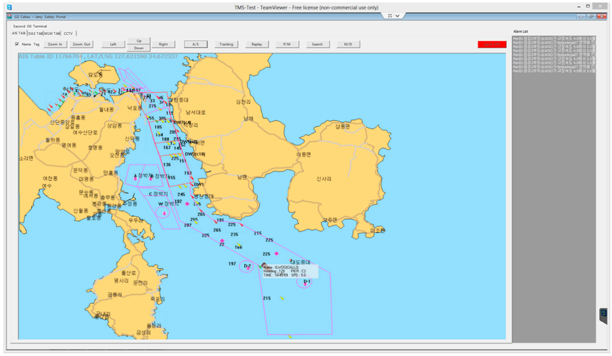
Task: Click the D-1 anchorage buoy marker
Action: click(x=306, y=284)
